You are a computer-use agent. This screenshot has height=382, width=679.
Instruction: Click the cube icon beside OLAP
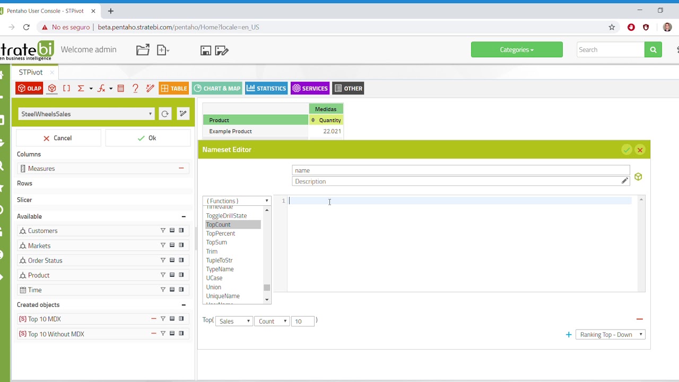[52, 89]
